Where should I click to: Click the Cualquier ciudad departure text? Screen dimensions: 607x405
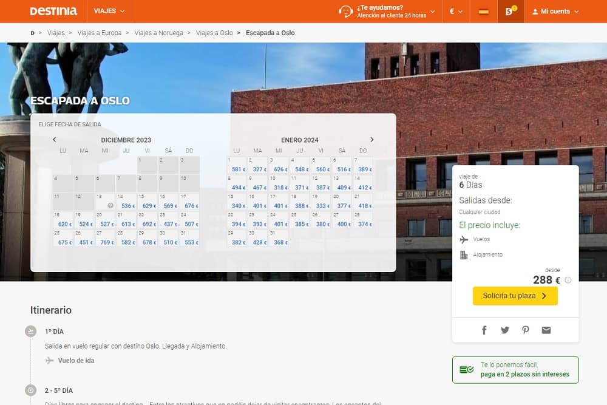(480, 212)
